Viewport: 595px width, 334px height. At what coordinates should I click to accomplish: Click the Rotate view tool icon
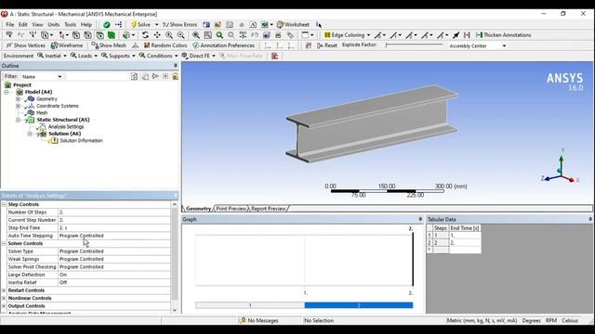(145, 35)
